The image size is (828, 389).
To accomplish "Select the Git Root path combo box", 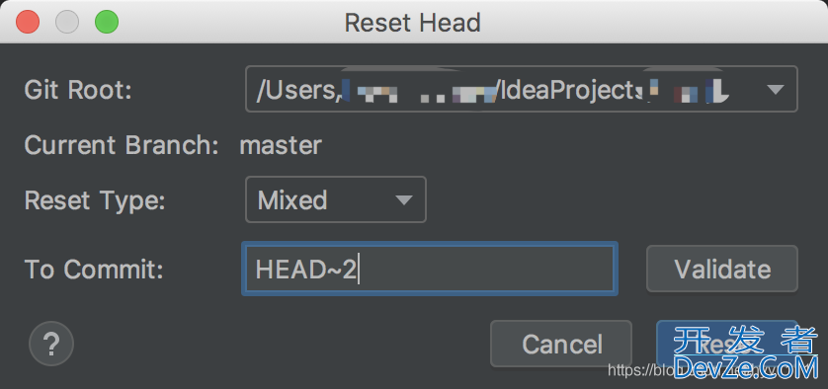I will coord(521,89).
